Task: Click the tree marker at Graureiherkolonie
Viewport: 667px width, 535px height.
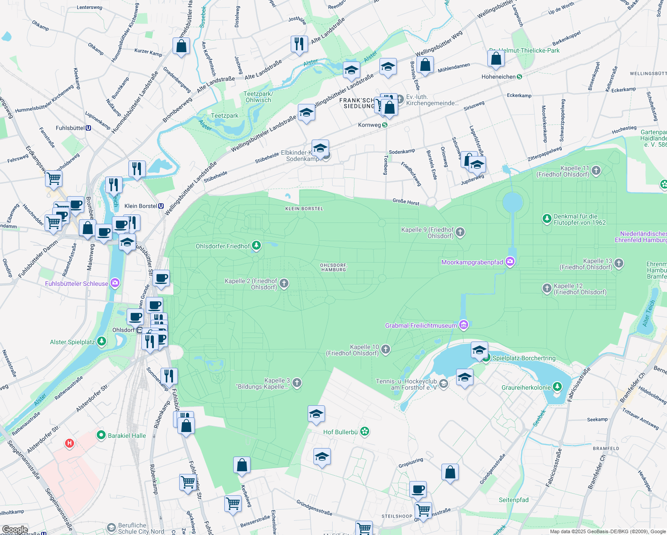Action: 557,387
